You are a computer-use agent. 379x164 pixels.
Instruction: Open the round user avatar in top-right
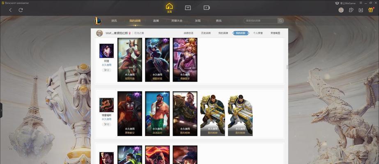341,10
